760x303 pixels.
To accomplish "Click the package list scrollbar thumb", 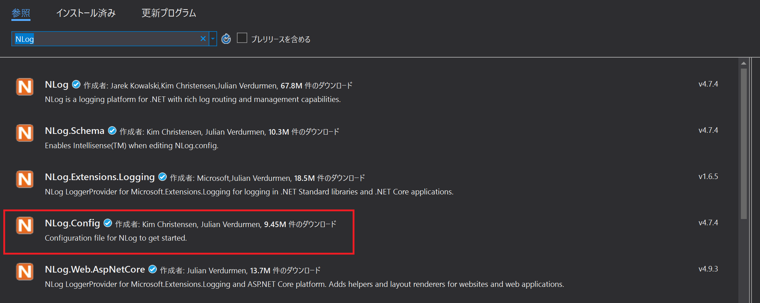I will point(744,144).
